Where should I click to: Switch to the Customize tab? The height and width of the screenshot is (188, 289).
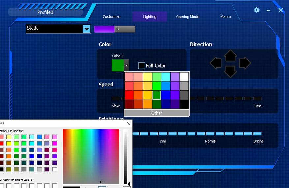(x=111, y=17)
